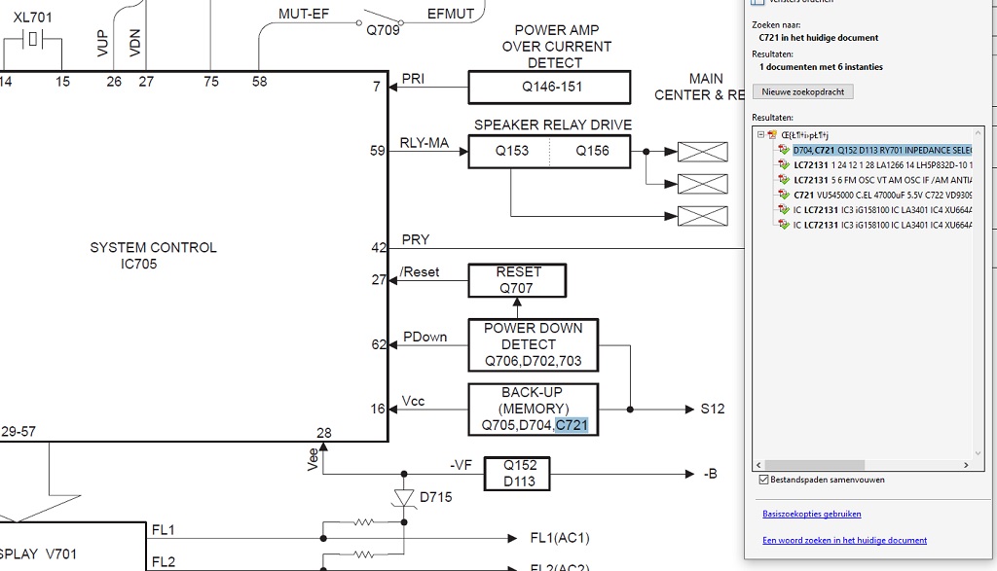The image size is (997, 571).
Task: Toggle Bestandspaden samenvouwen checkbox
Action: coord(763,480)
